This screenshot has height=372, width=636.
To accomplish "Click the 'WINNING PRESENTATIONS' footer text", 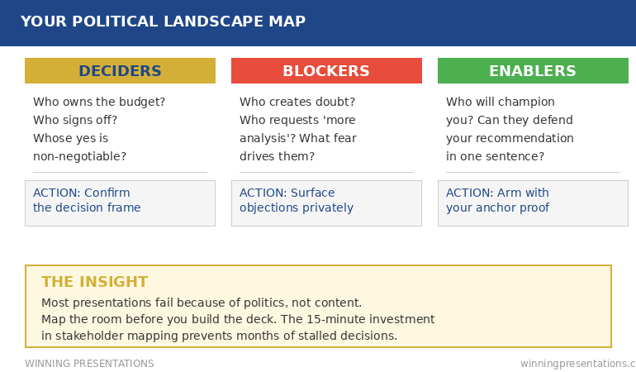I will [x=89, y=364].
